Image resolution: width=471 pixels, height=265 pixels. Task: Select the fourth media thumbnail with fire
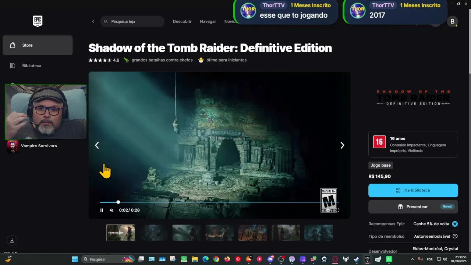[x=220, y=233]
